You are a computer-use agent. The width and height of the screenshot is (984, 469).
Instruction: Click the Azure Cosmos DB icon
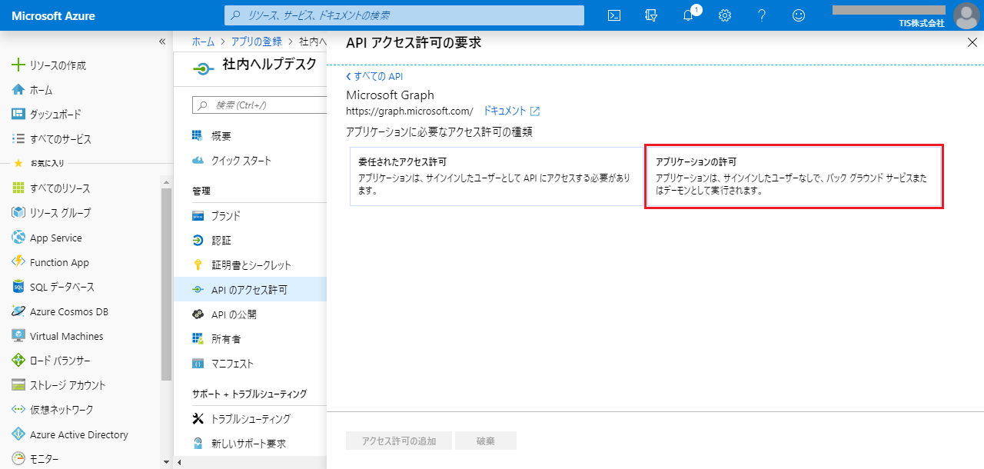(18, 311)
